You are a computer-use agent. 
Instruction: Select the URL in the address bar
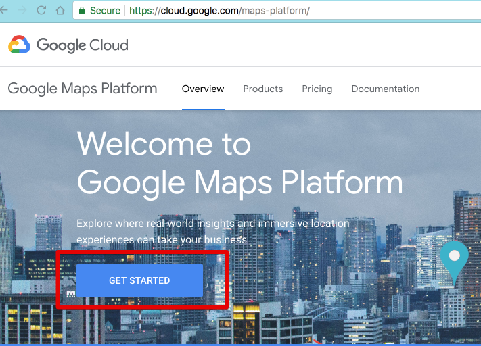pos(219,11)
